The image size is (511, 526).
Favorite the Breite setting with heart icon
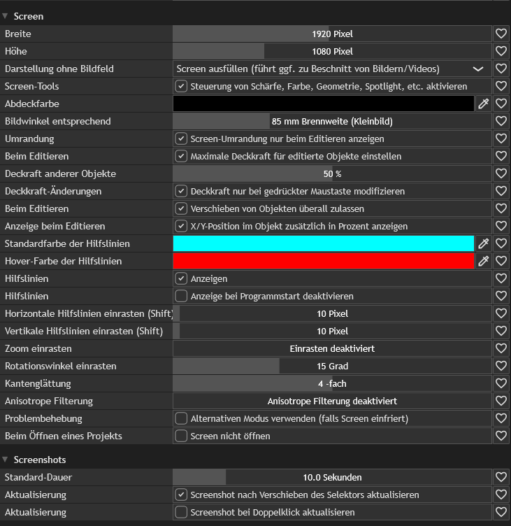(x=501, y=34)
